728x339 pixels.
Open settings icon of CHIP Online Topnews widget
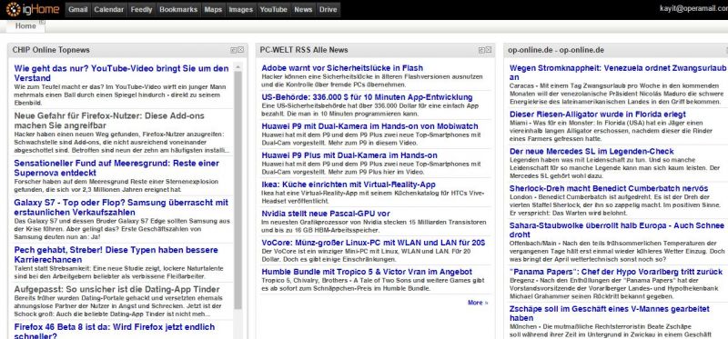(x=234, y=50)
